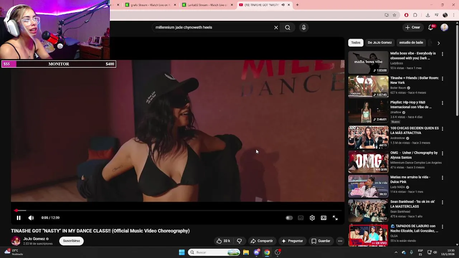Open options for Tinashe + Friends video
459x258 pixels.
click(442, 78)
